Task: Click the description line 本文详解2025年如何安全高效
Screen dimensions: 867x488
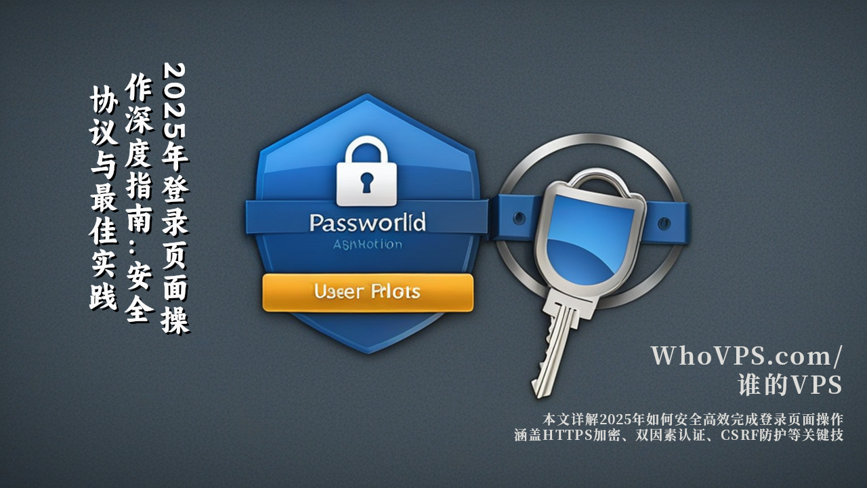Action: (693, 418)
